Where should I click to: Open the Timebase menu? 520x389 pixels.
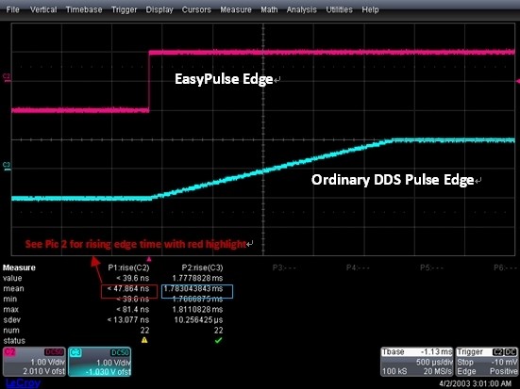[x=84, y=9]
